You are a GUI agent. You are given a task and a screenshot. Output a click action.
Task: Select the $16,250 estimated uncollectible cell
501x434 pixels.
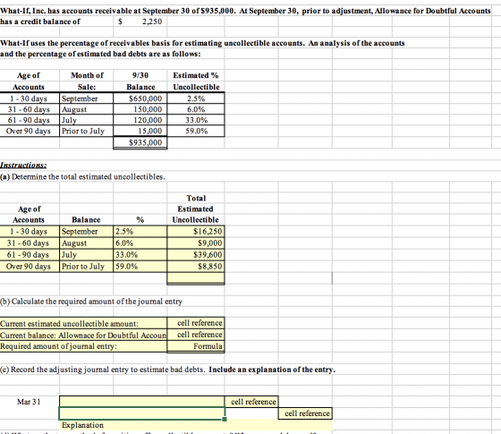tap(196, 232)
